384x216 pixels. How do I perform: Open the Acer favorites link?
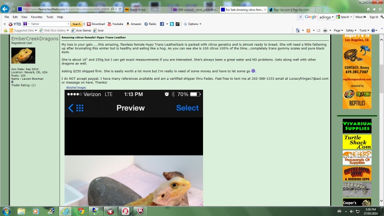[98, 31]
